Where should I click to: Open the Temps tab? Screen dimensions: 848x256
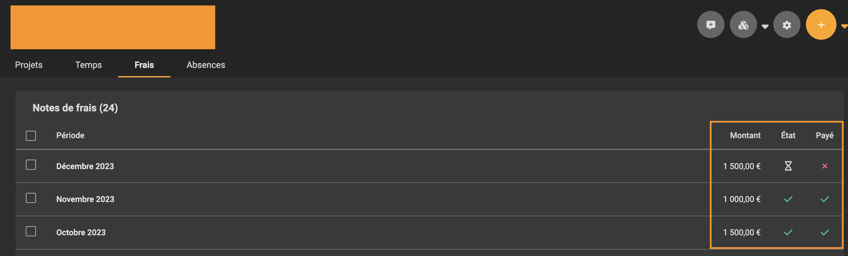(x=89, y=65)
